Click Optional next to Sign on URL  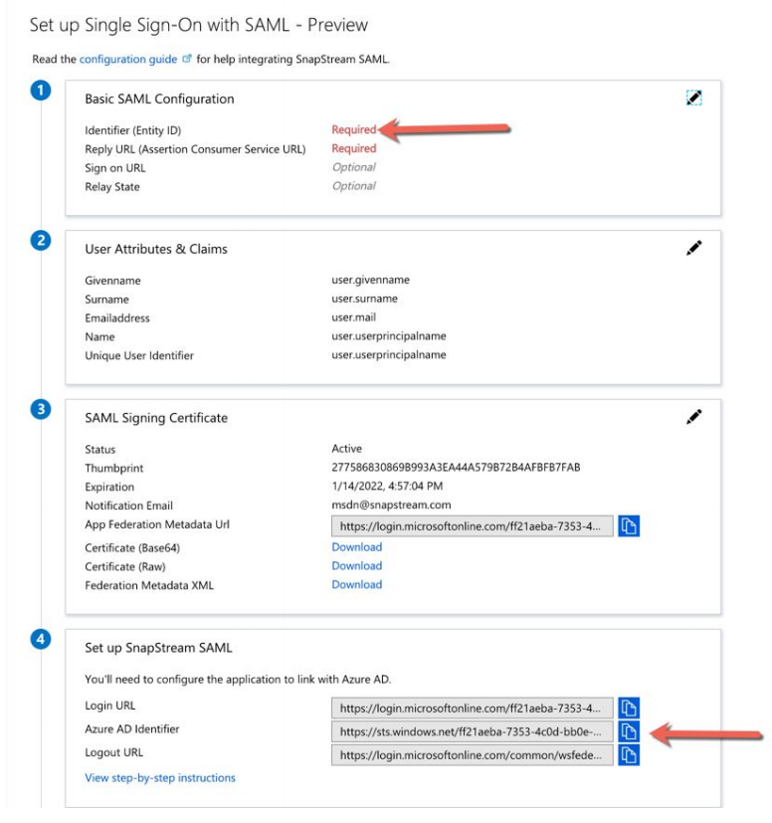click(x=354, y=167)
